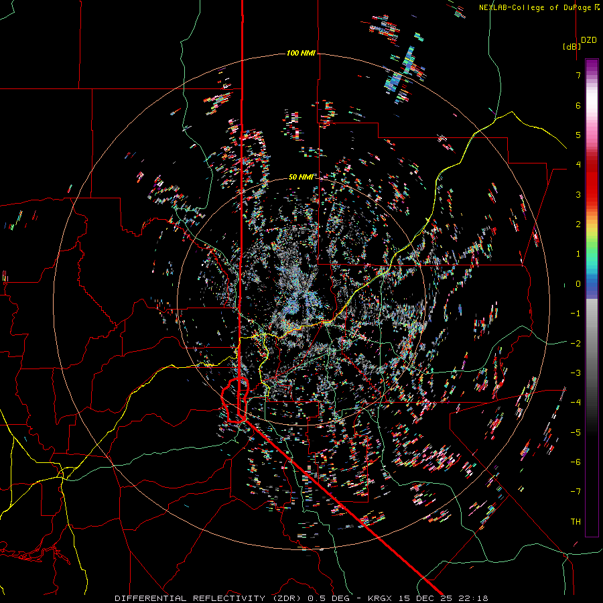The height and width of the screenshot is (603, 603).
Task: Click the scale value "3" on the legend
Action: pos(578,194)
